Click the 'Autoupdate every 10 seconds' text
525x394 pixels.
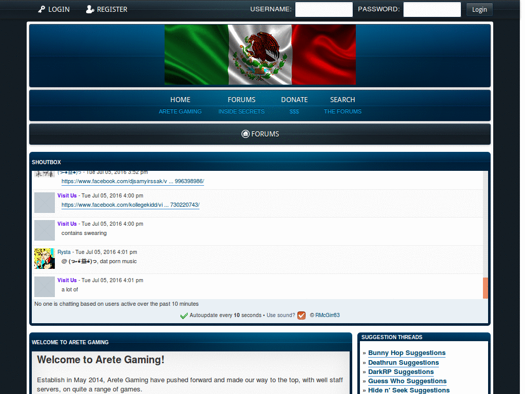[x=226, y=316]
